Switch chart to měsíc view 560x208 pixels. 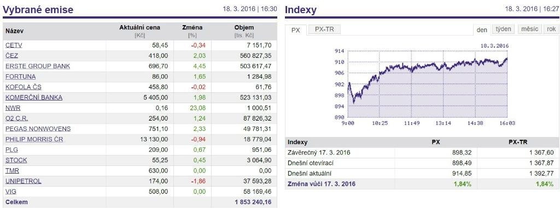click(x=529, y=29)
